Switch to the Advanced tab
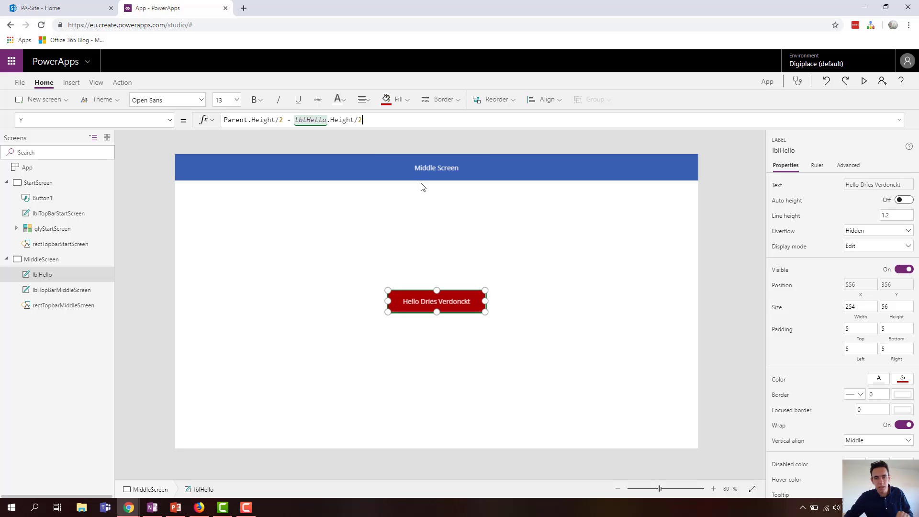The image size is (919, 517). [x=848, y=165]
